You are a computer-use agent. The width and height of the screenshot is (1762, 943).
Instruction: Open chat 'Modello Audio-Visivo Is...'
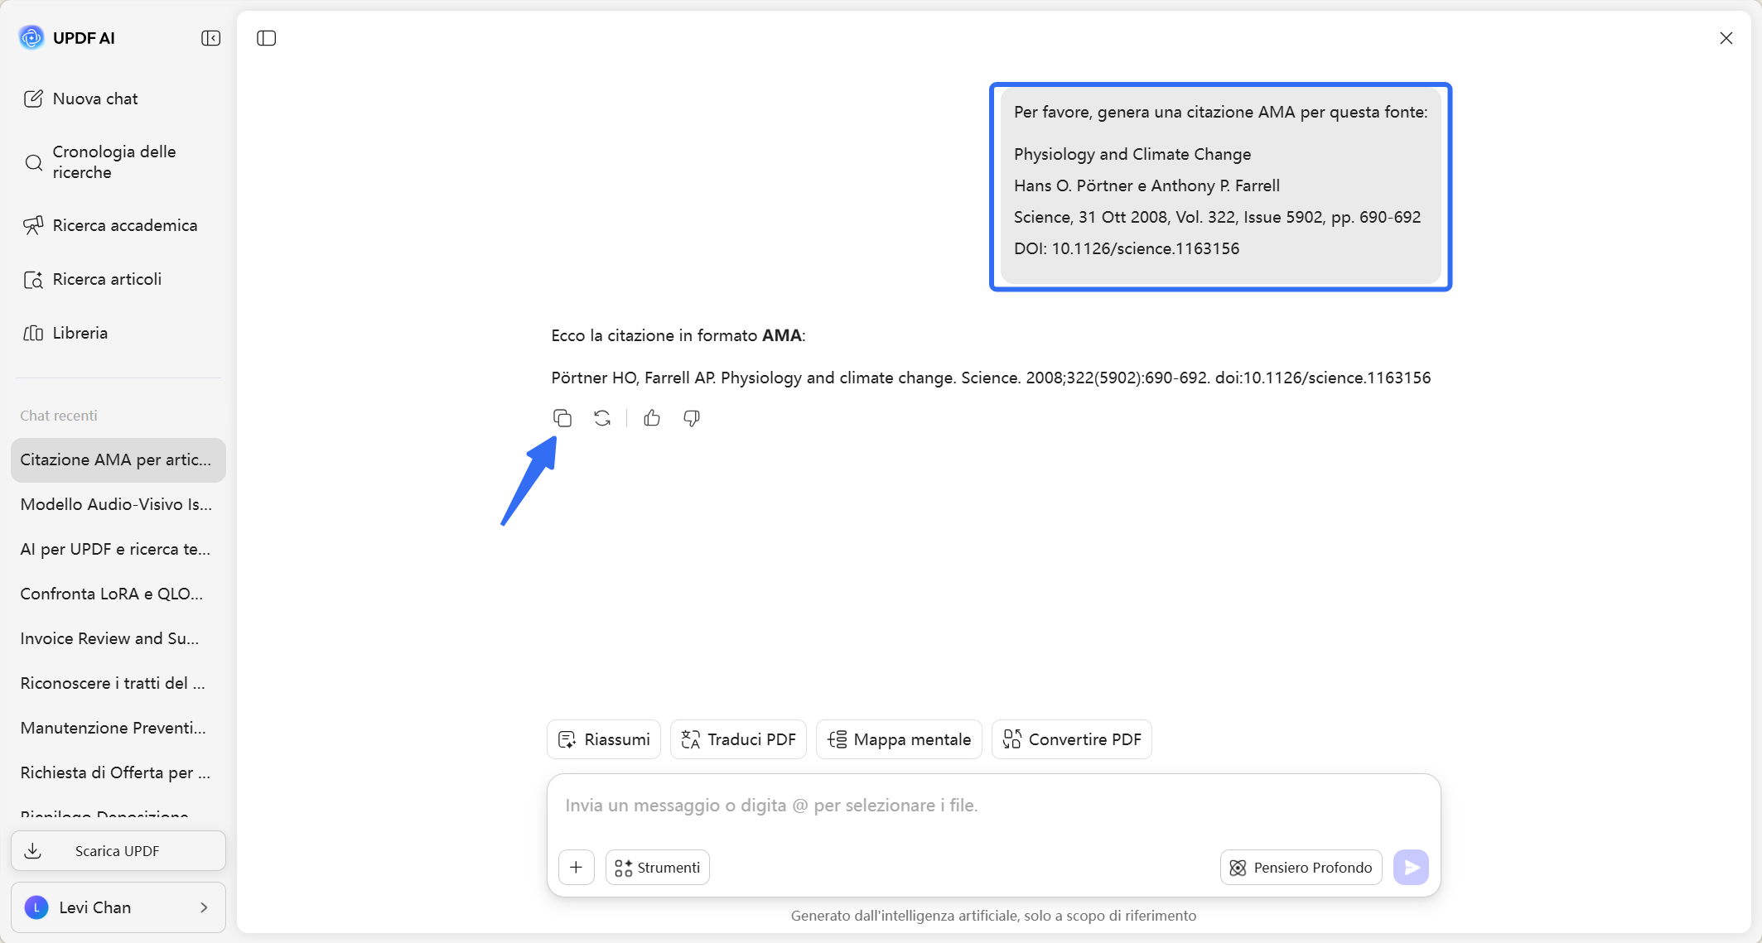pyautogui.click(x=118, y=504)
